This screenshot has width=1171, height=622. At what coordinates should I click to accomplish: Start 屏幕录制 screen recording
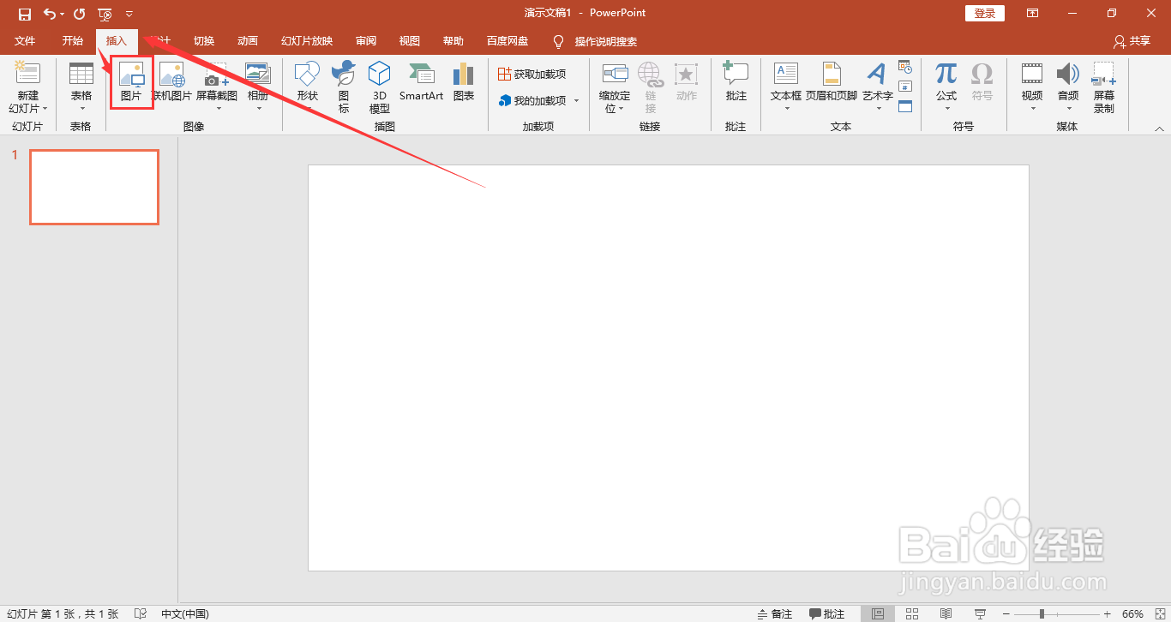click(1104, 87)
